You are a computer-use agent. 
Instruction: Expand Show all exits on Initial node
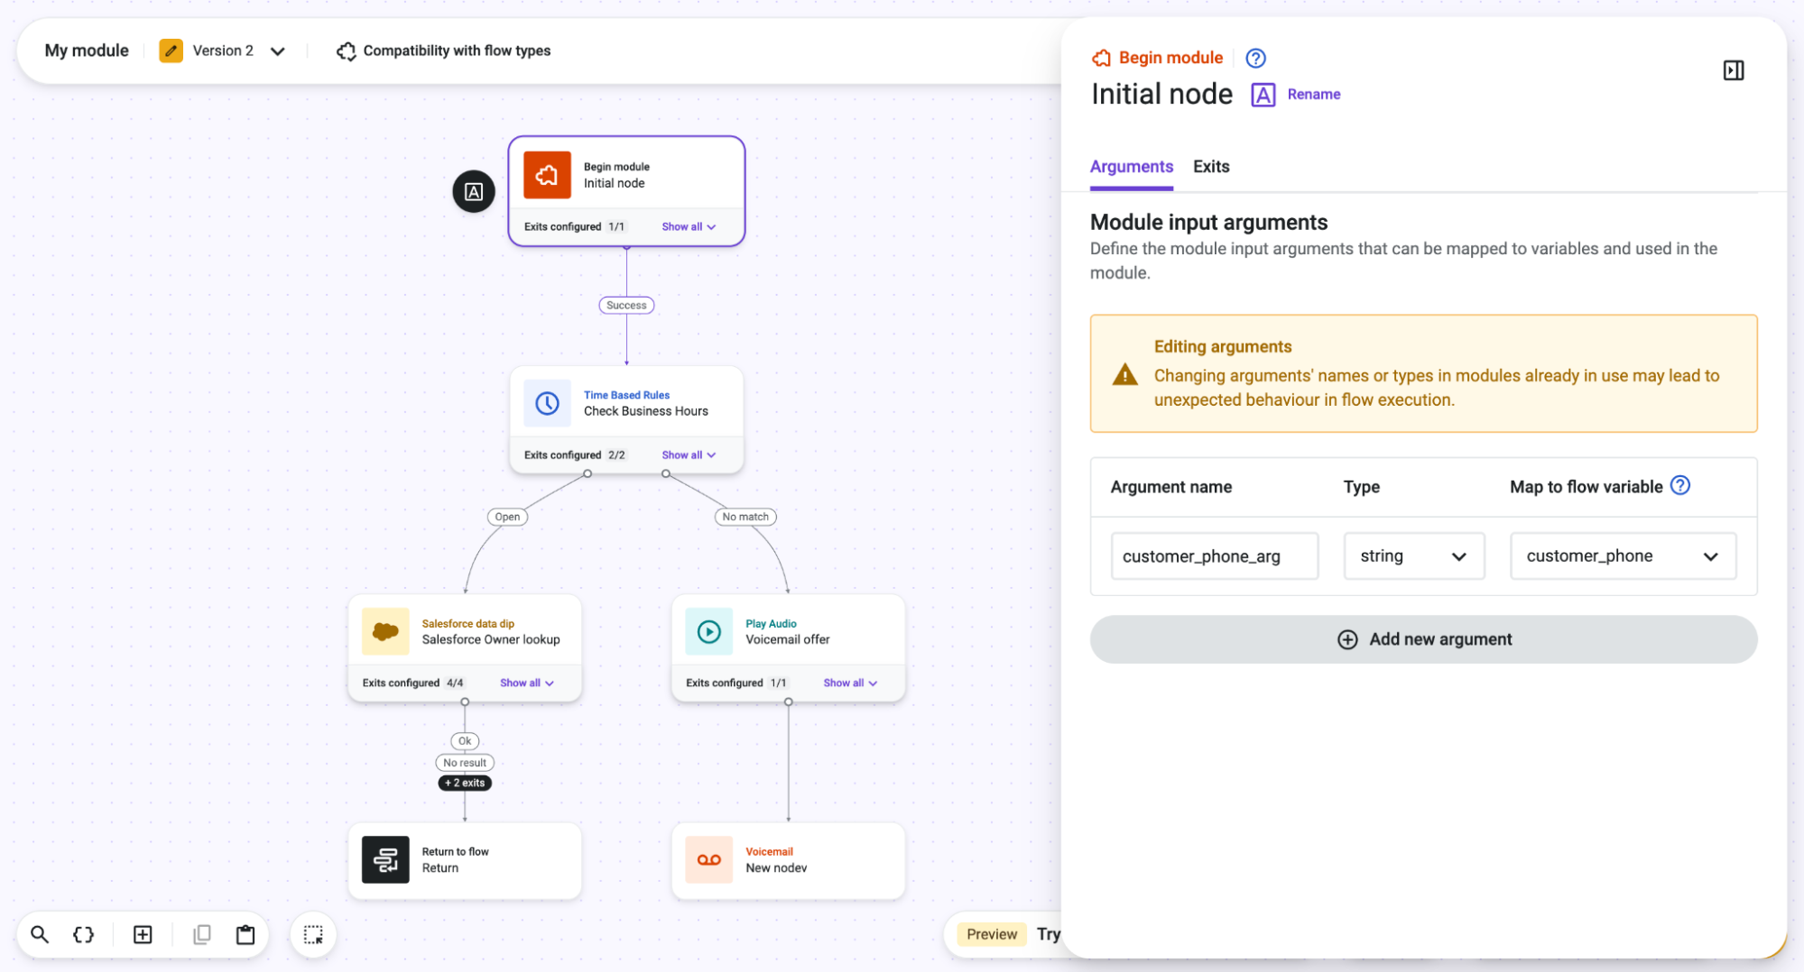tap(689, 227)
